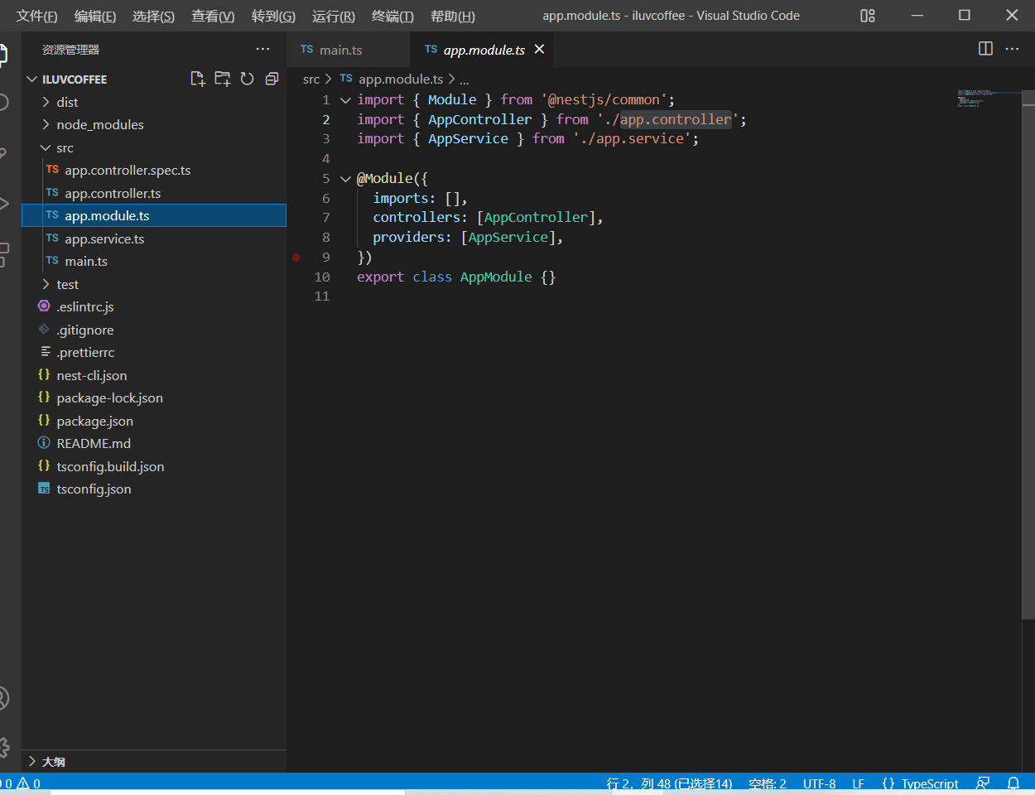
Task: Click the editor vertical scrollbar
Action: [1028, 356]
